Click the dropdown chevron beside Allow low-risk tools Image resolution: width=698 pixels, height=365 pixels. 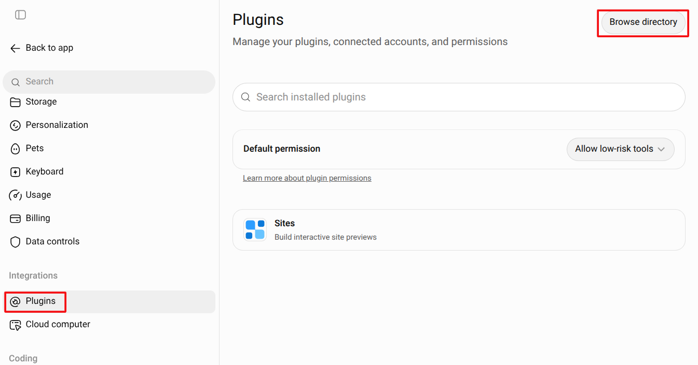[661, 149]
